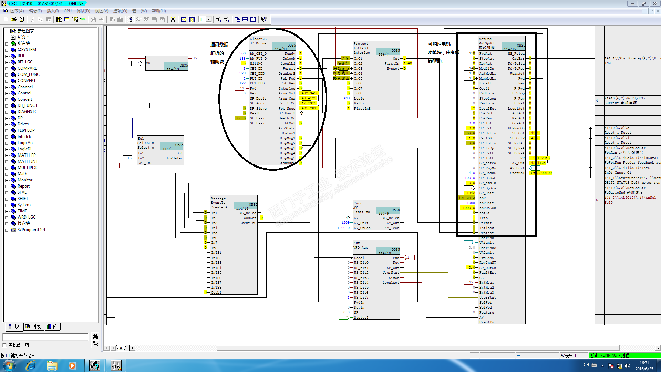The image size is (661, 372).
Task: Expand the S7Program1401 tree node
Action: (x=7, y=230)
